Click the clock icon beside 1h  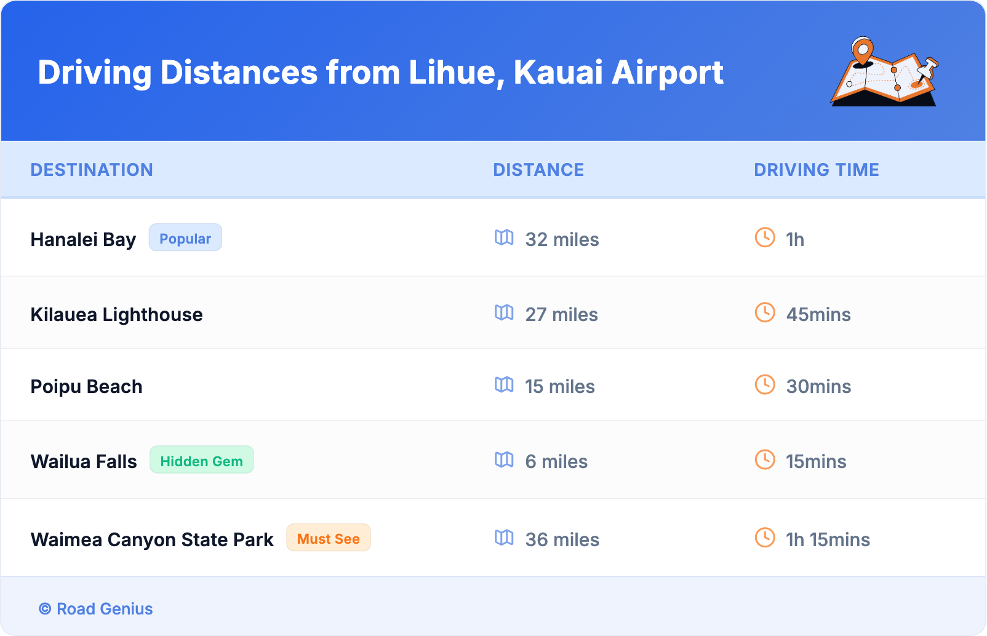[x=765, y=237]
